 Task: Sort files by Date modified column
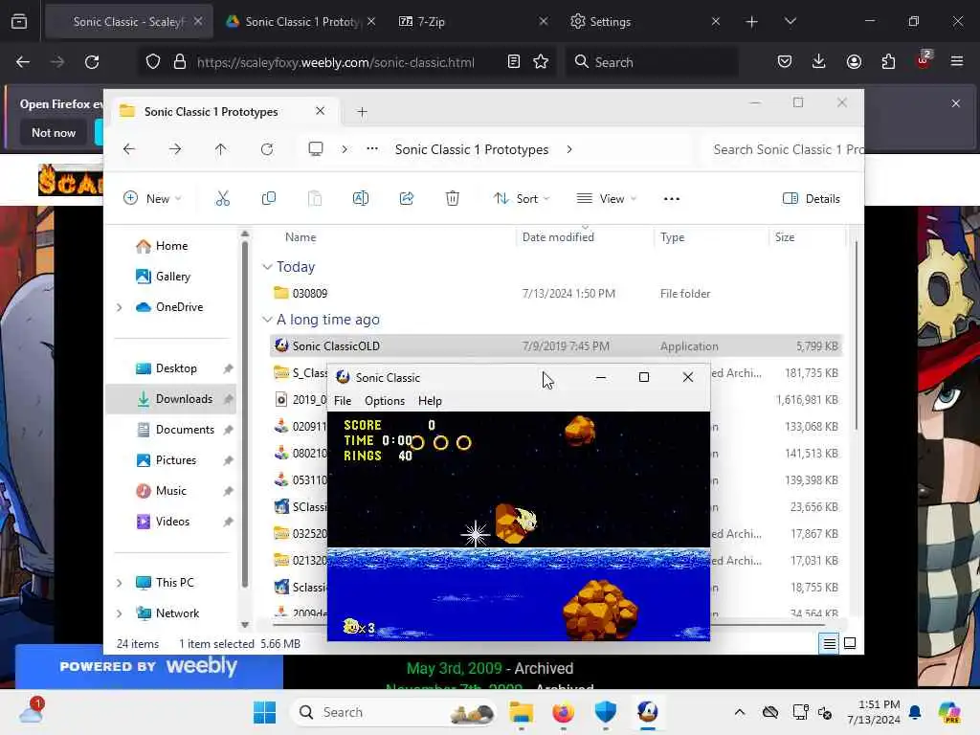click(x=558, y=237)
